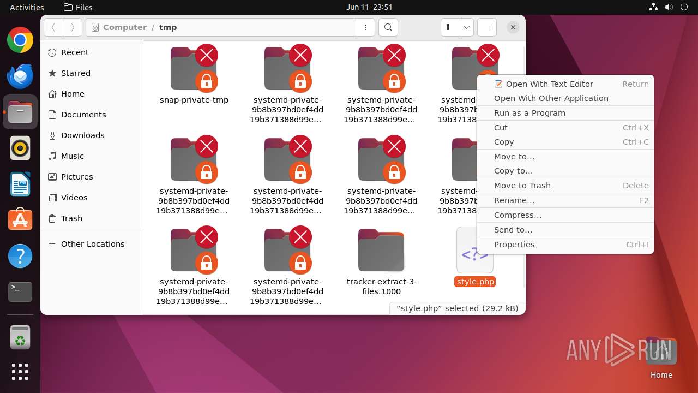Open Trash in the sidebar
The width and height of the screenshot is (698, 393).
pyautogui.click(x=92, y=218)
